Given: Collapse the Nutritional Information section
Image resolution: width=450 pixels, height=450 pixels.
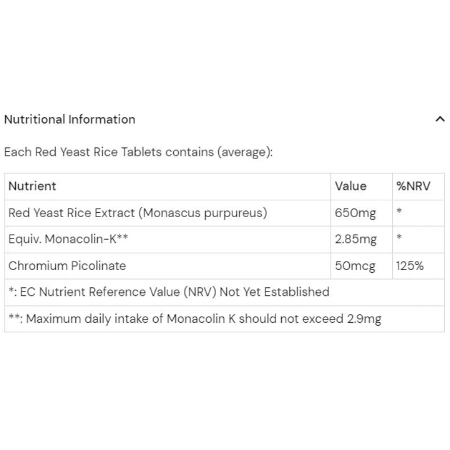Looking at the screenshot, I should coord(440,119).
